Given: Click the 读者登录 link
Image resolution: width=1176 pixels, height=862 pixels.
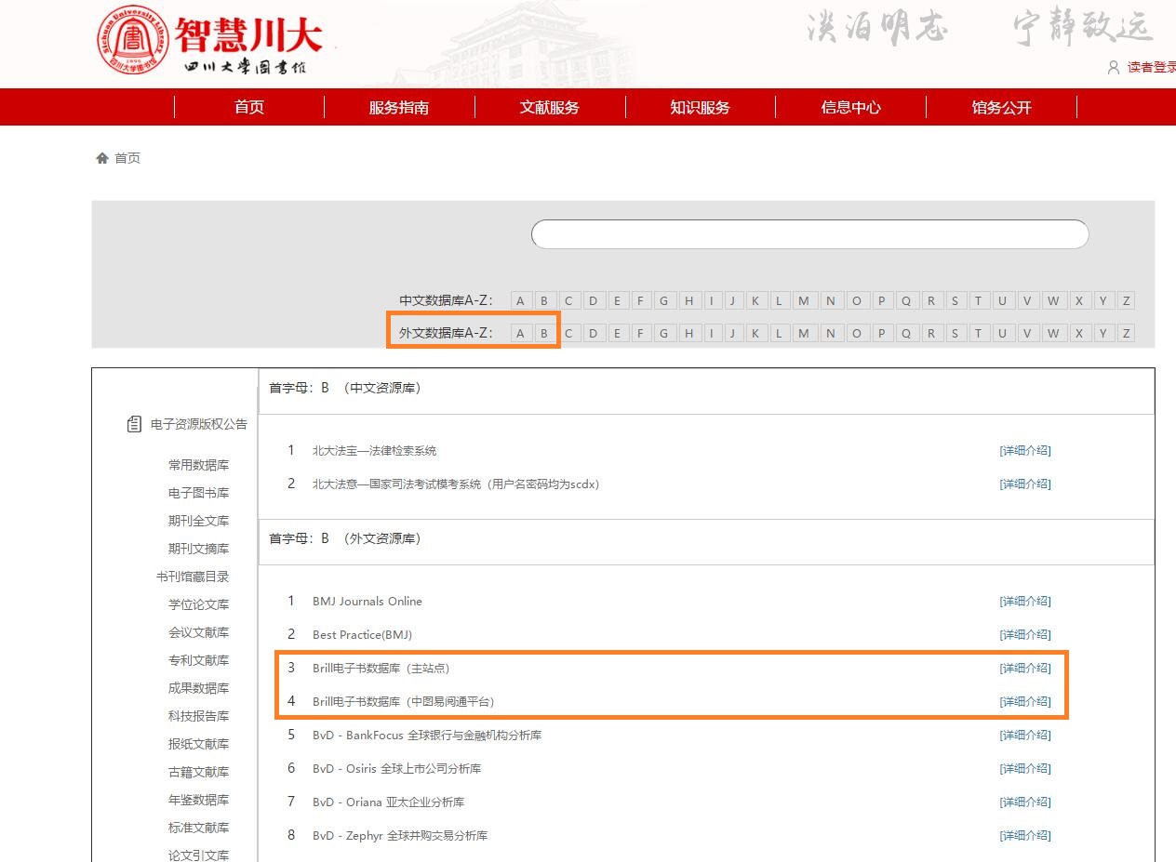Looking at the screenshot, I should coord(1152,67).
